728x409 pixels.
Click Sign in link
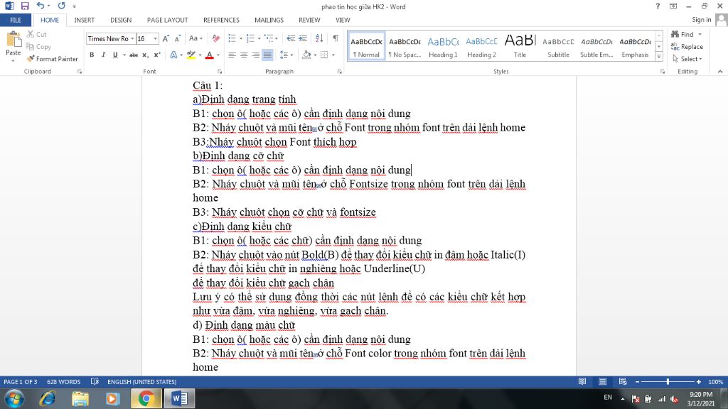[701, 19]
